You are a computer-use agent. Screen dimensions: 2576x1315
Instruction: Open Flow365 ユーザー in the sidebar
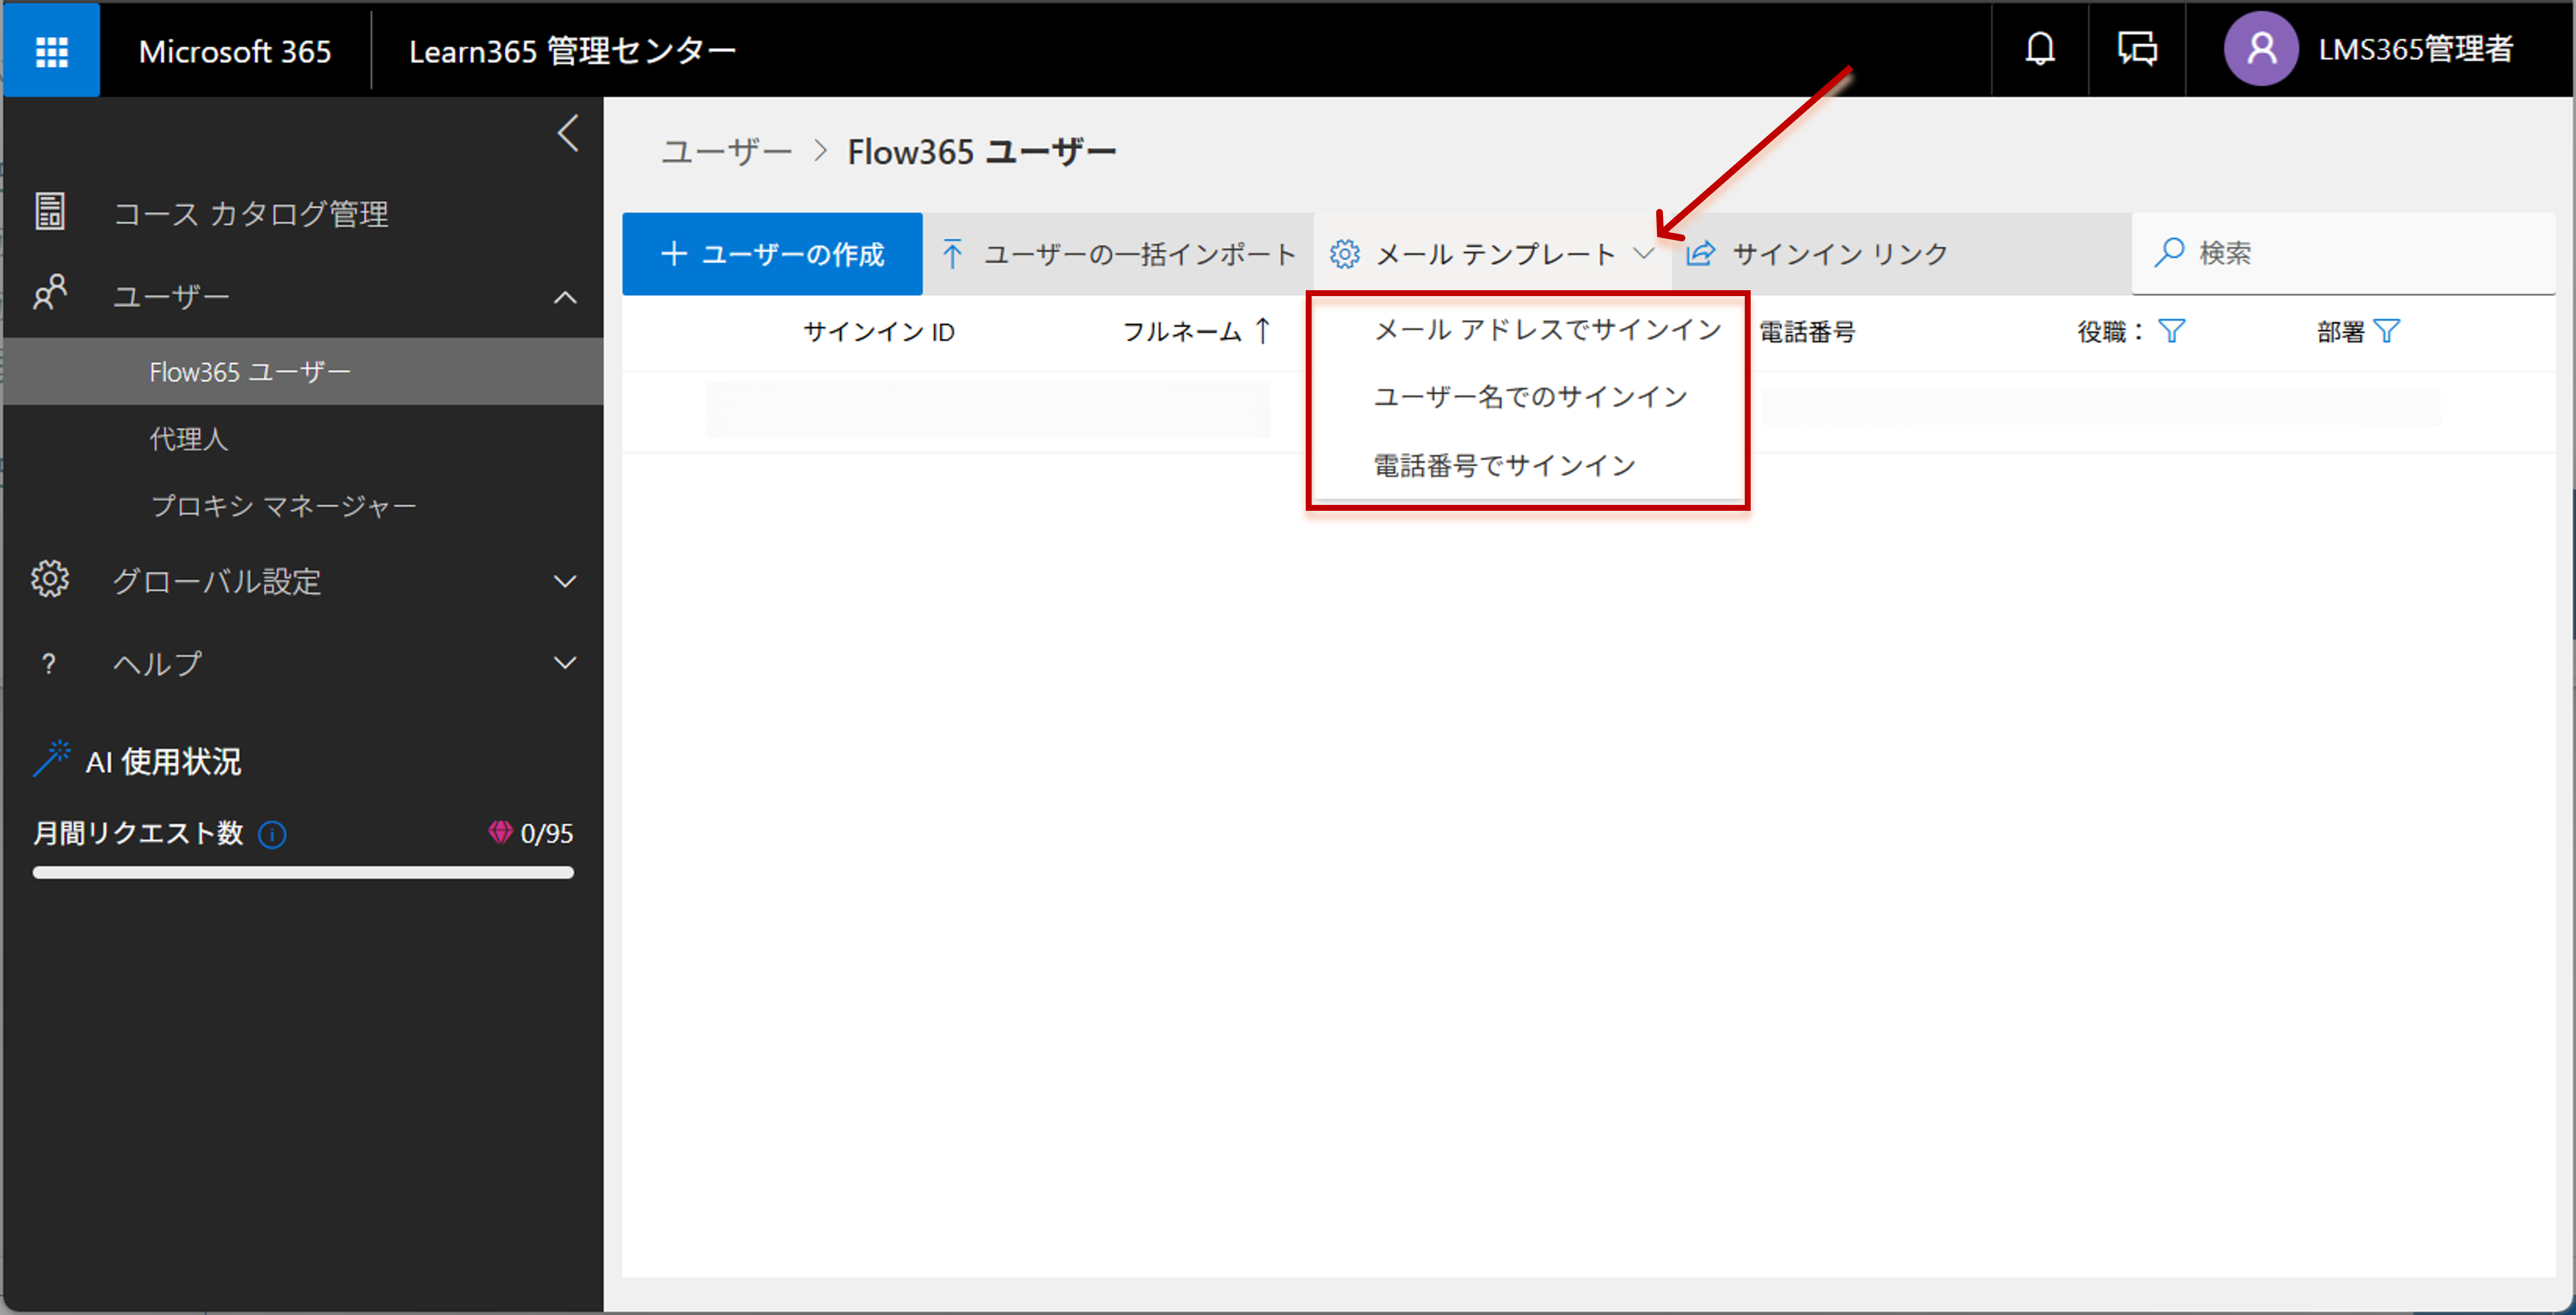pos(303,371)
